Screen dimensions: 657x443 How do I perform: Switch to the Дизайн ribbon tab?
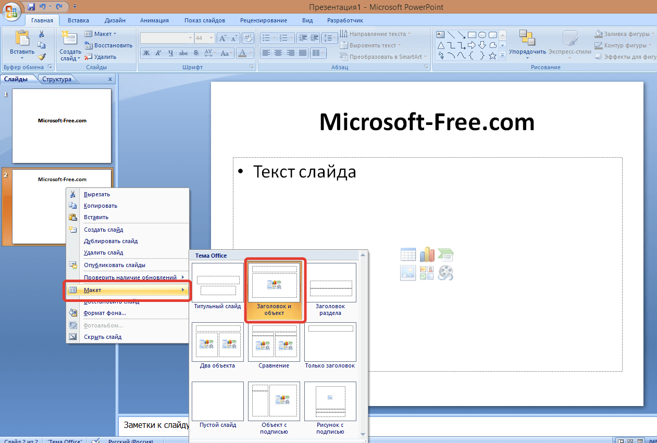[115, 20]
